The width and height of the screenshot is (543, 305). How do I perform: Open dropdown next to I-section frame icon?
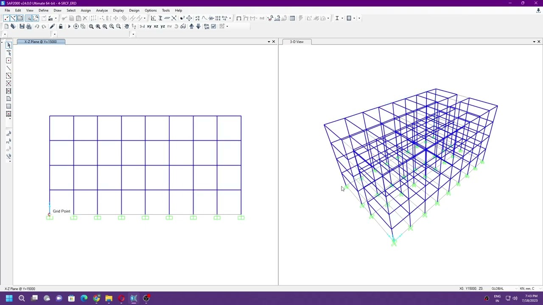pyautogui.click(x=342, y=18)
